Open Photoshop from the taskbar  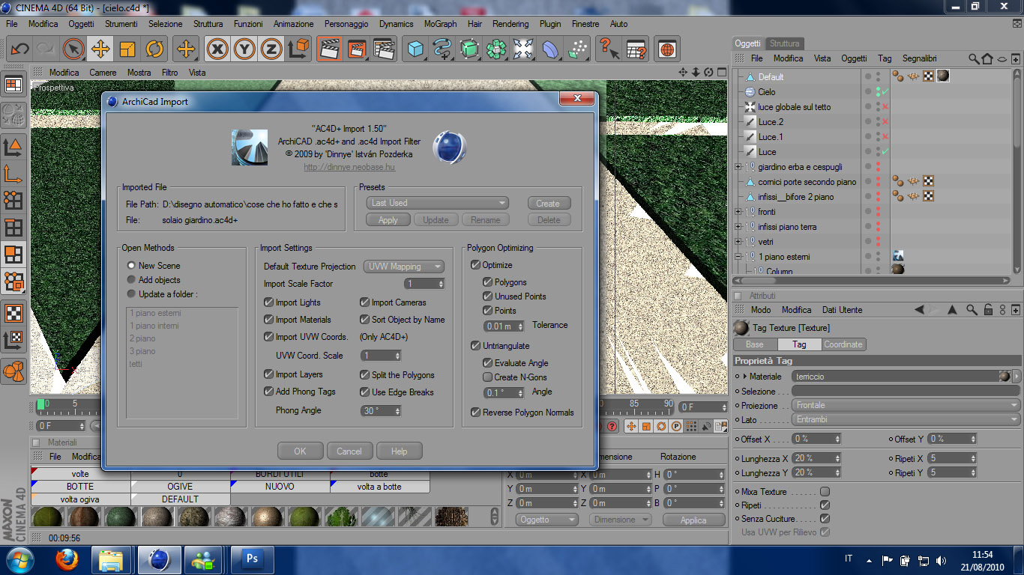tap(252, 559)
